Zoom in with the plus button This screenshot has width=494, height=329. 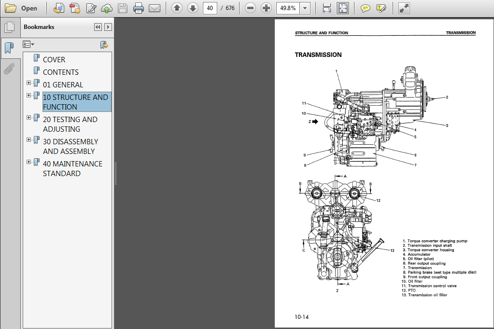click(266, 8)
